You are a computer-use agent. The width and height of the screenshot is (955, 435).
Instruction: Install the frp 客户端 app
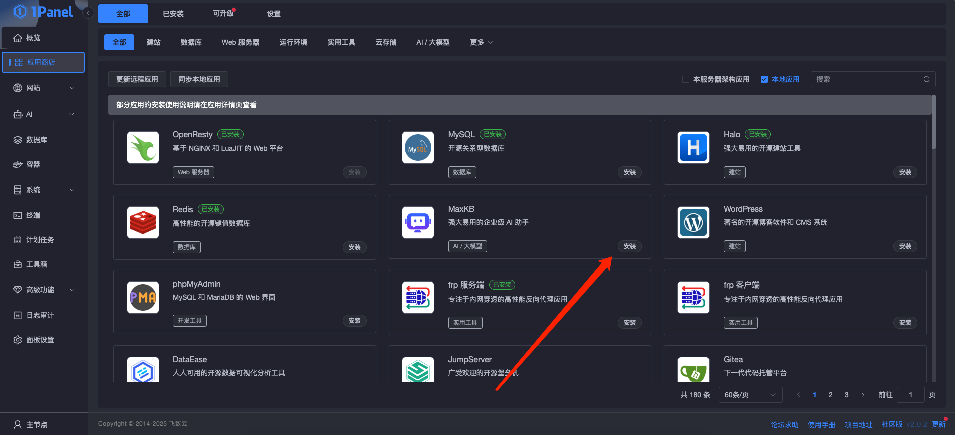[905, 323]
